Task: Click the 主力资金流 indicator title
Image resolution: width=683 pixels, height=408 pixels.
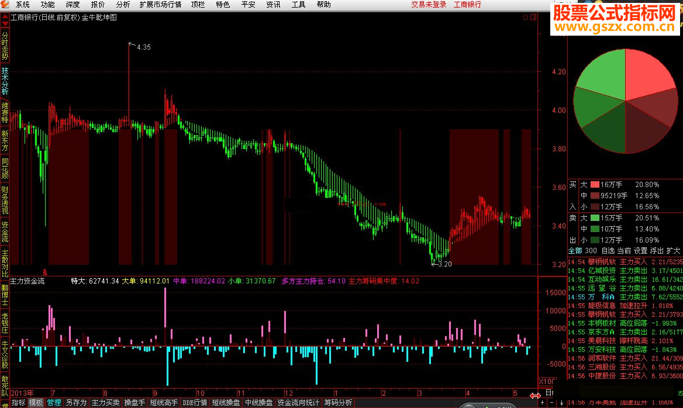Action: pyautogui.click(x=27, y=281)
